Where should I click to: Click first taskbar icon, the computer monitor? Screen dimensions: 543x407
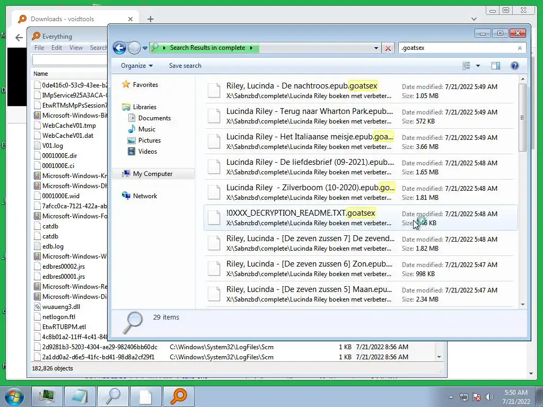pyautogui.click(x=47, y=396)
